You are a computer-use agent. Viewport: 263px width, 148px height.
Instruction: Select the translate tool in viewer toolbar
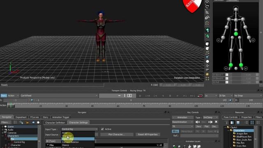(207, 1)
